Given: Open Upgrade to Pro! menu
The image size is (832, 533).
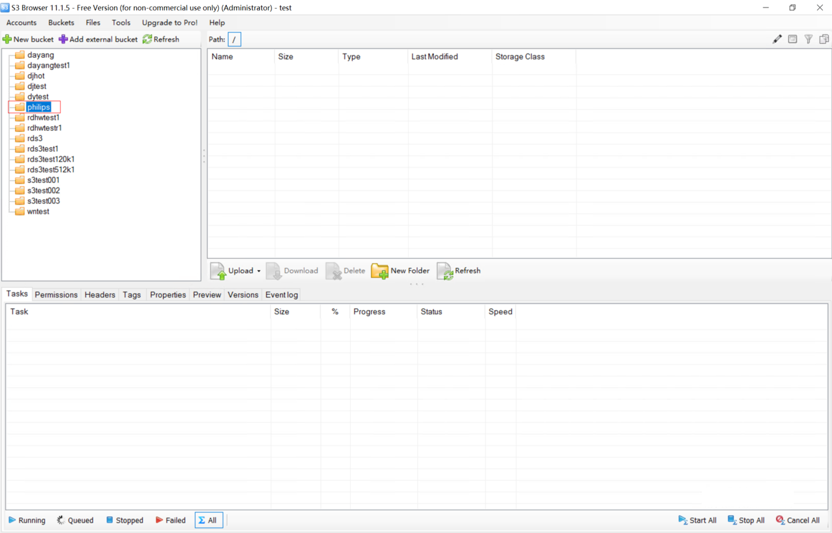Looking at the screenshot, I should point(170,23).
